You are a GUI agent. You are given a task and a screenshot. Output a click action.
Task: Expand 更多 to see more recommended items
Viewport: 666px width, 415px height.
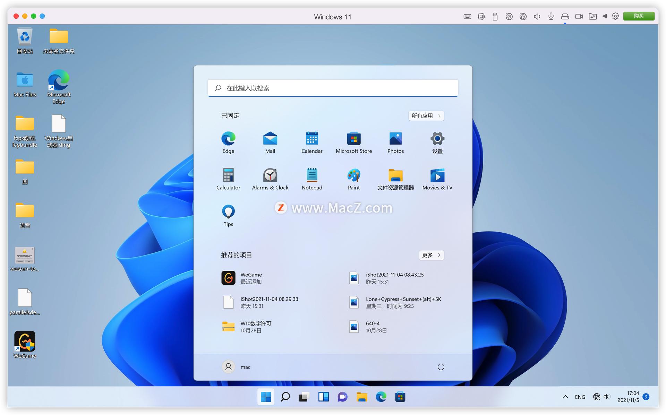pos(431,255)
